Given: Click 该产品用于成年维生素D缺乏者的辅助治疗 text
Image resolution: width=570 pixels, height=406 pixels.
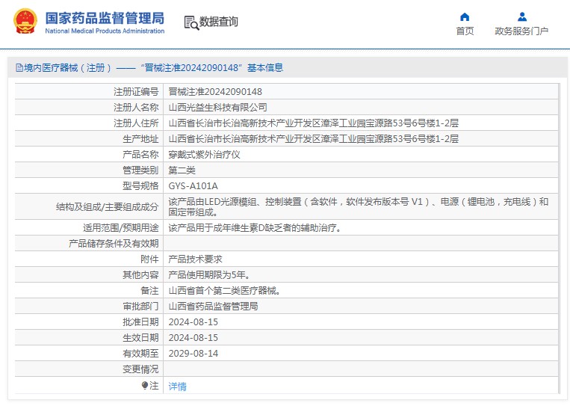Looking at the screenshot, I should [254, 228].
